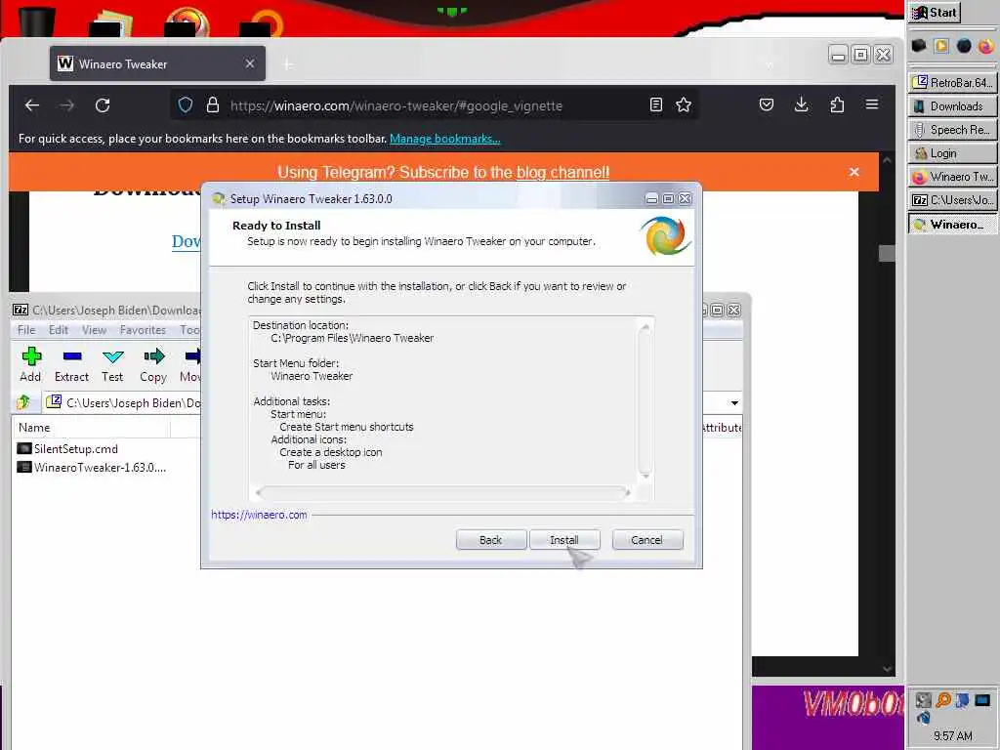Click the Firefox page vertical scrollbar thumb
The height and width of the screenshot is (750, 1000).
887,253
